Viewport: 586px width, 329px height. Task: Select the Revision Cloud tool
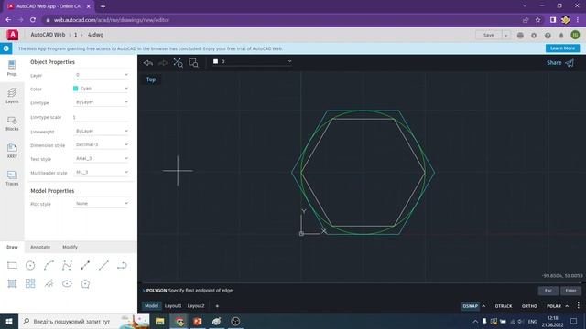click(49, 283)
